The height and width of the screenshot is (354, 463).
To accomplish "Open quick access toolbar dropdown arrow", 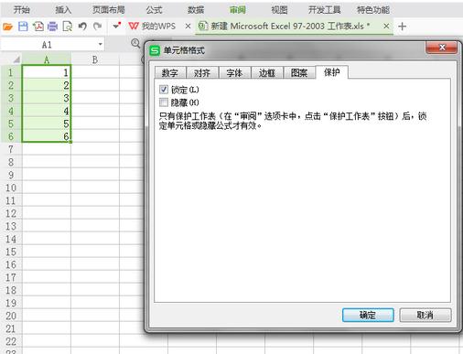I will point(116,27).
